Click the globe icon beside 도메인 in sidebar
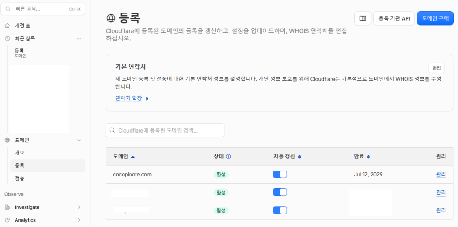The height and width of the screenshot is (227, 458). [x=8, y=140]
